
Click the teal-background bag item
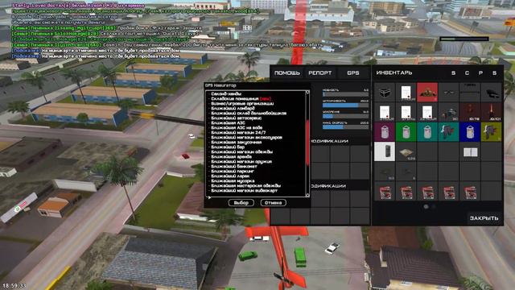click(427, 132)
